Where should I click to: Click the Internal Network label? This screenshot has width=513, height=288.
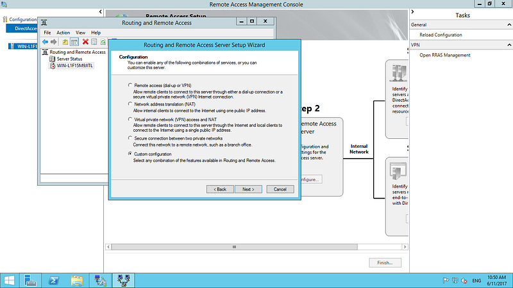359,149
